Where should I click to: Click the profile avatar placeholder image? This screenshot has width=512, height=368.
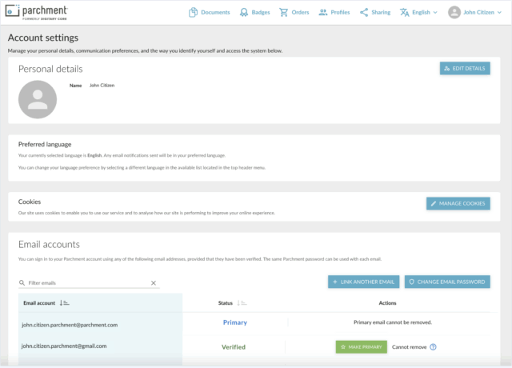pyautogui.click(x=38, y=98)
